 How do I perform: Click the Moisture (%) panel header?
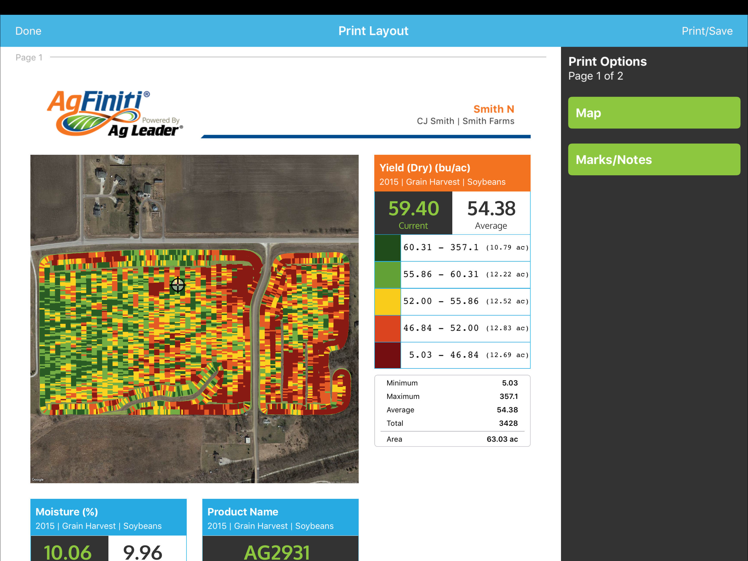[x=108, y=517]
